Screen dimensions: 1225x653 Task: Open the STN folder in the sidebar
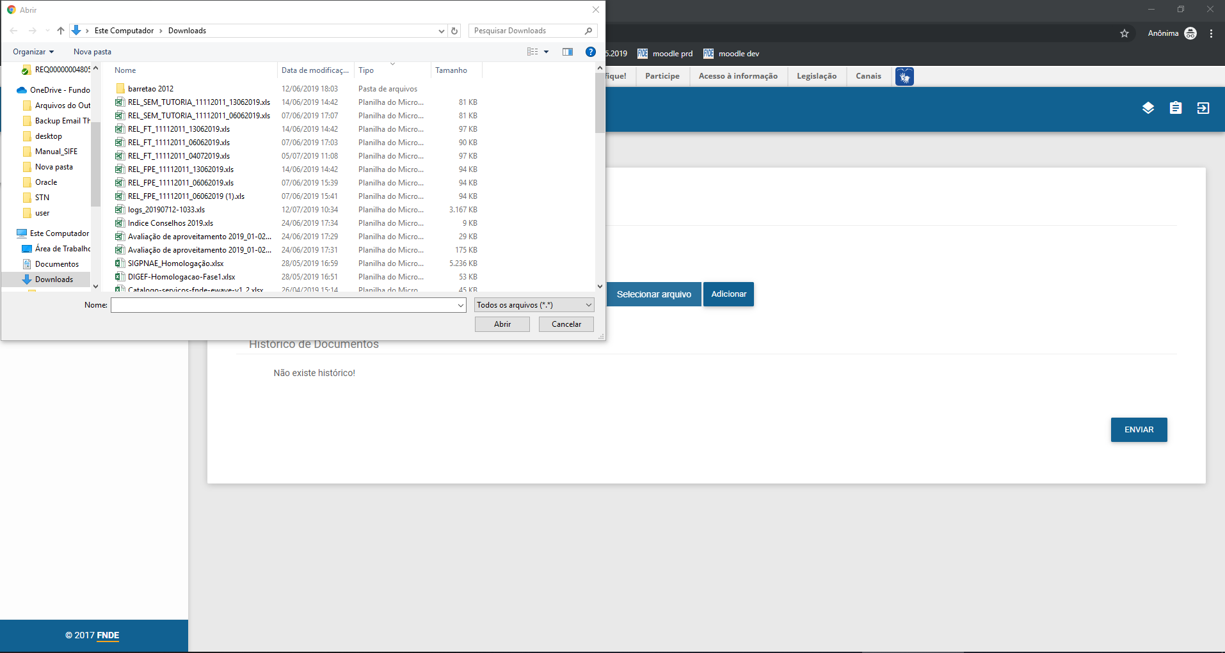click(42, 198)
